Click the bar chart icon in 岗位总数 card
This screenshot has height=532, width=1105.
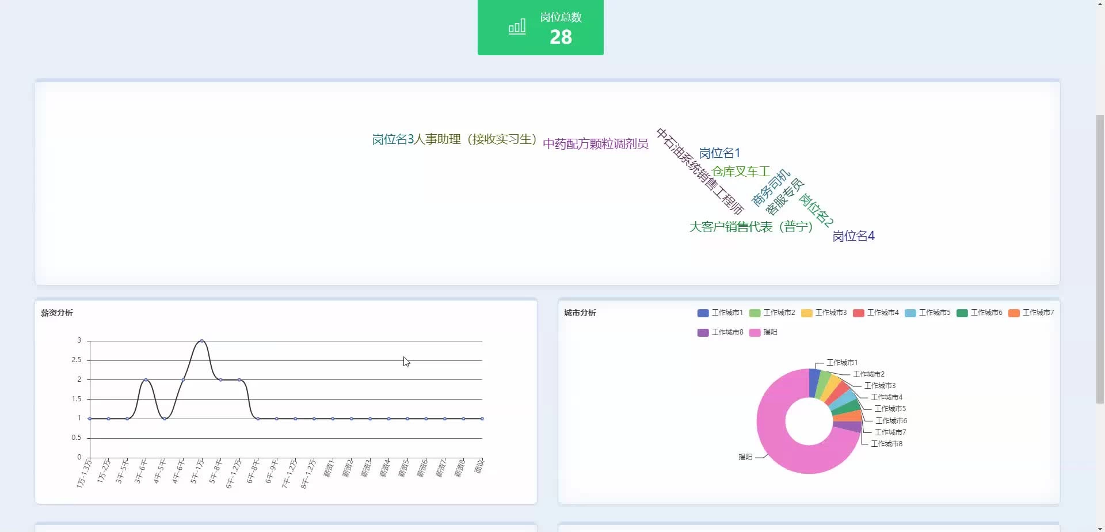pos(517,27)
